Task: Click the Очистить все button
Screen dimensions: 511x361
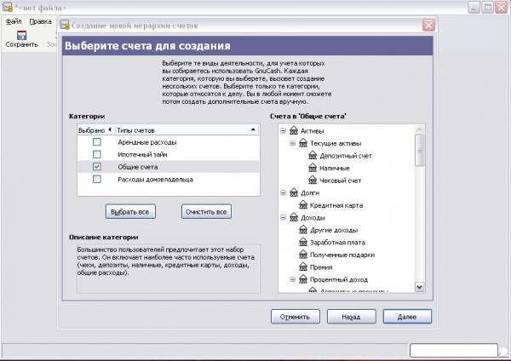Action: coord(206,212)
